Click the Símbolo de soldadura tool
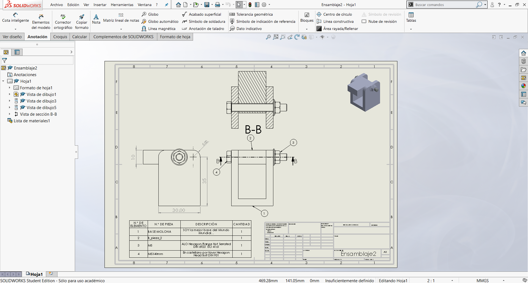This screenshot has height=283, width=528. point(204,21)
